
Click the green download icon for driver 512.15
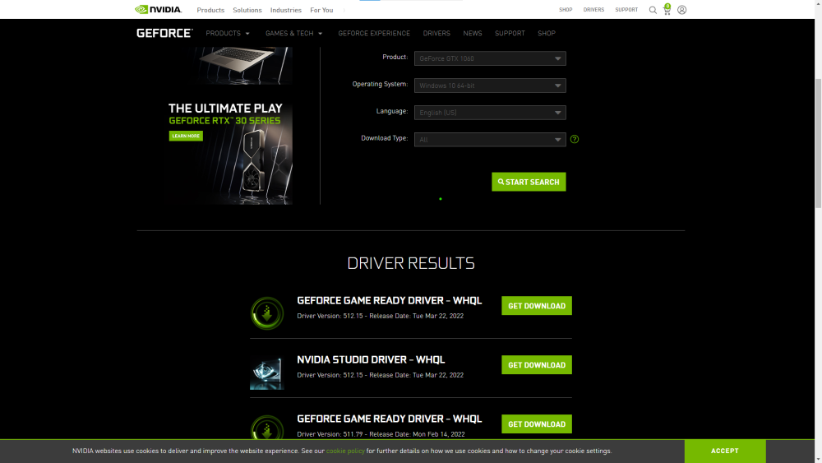click(267, 313)
